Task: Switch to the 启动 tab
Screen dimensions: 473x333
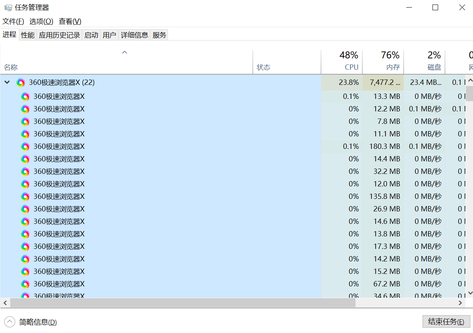Action: click(91, 35)
